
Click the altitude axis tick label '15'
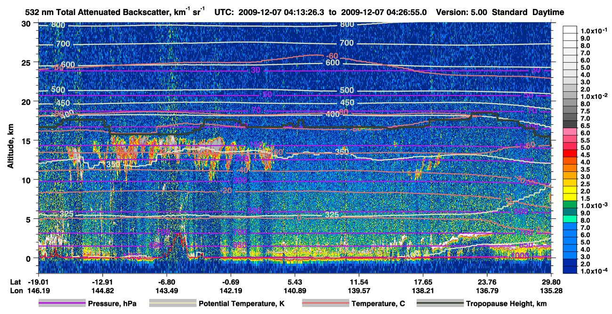(26, 141)
